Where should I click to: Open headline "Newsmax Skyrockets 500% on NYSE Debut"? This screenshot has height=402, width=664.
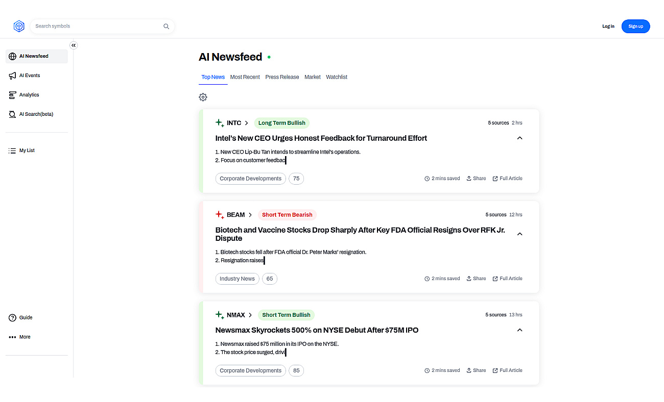tap(317, 330)
